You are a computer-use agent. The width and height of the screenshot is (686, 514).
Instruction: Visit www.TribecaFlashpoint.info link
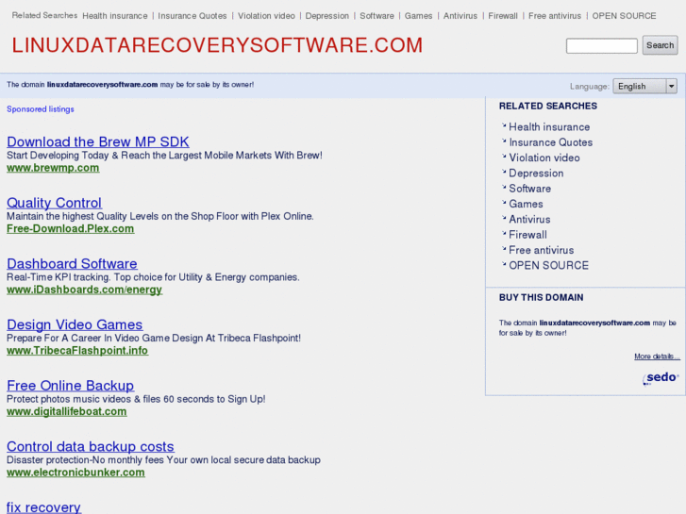click(x=77, y=351)
